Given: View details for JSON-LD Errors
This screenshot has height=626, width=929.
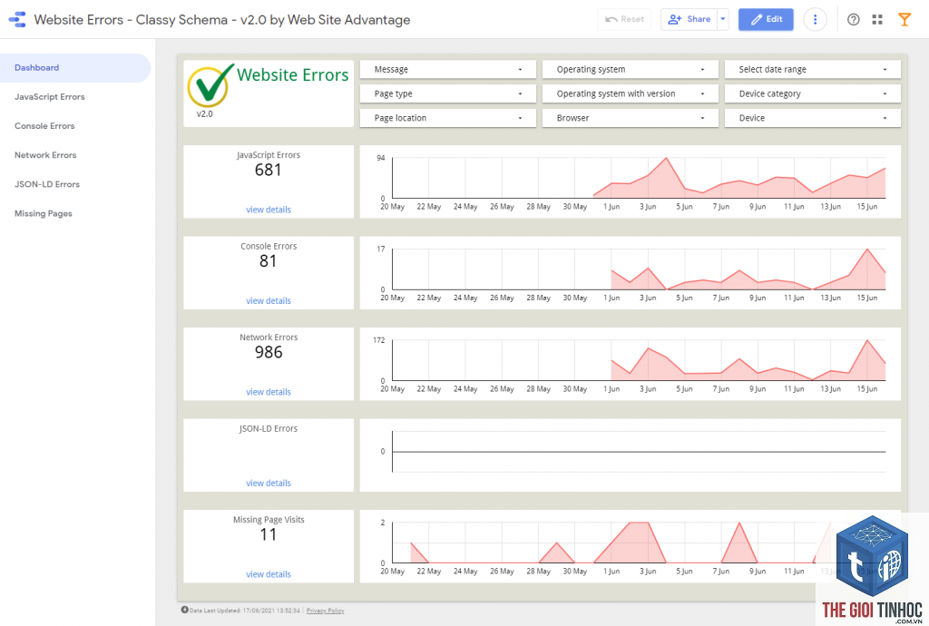Looking at the screenshot, I should click(x=269, y=484).
